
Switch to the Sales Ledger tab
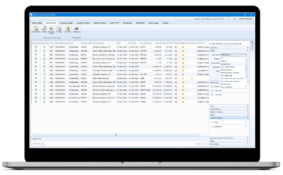(37, 23)
